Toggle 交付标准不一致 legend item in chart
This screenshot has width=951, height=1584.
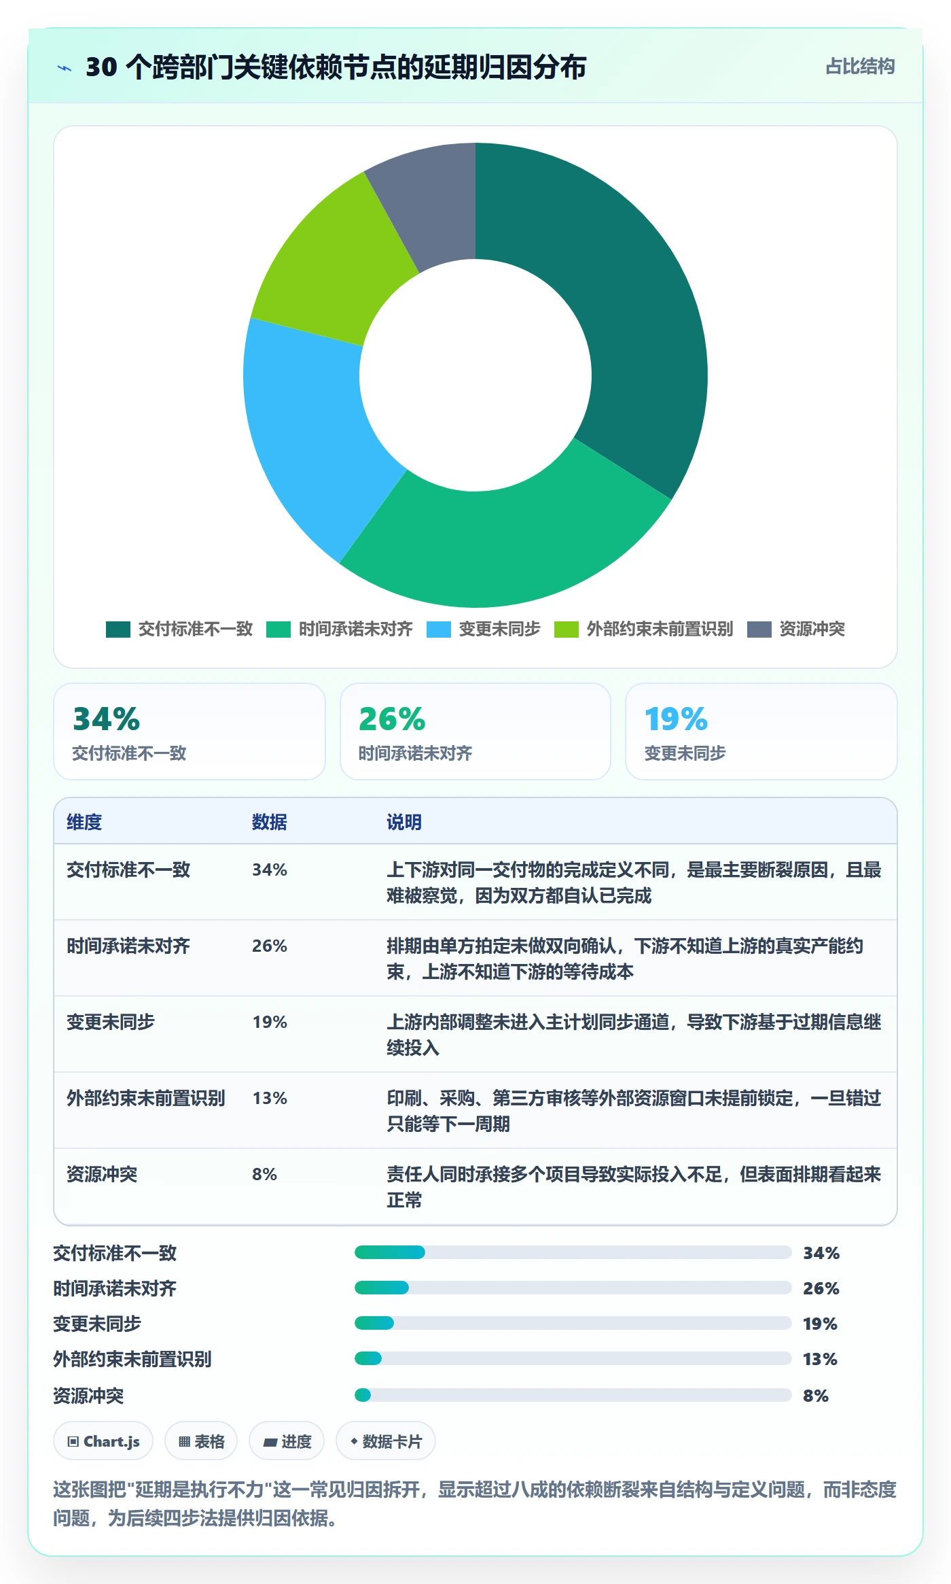click(179, 629)
